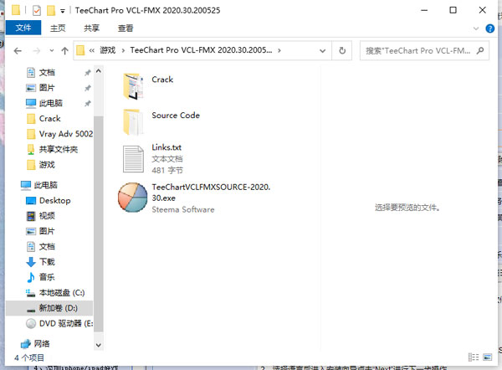Switch to details view icon in status bar
502x370 pixels.
coord(474,357)
